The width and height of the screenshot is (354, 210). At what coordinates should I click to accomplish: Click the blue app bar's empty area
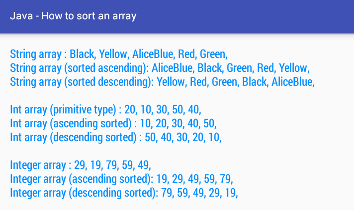point(244,16)
